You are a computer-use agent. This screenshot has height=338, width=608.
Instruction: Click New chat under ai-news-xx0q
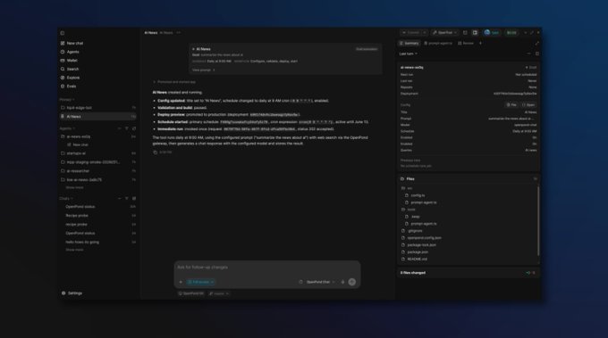point(78,144)
